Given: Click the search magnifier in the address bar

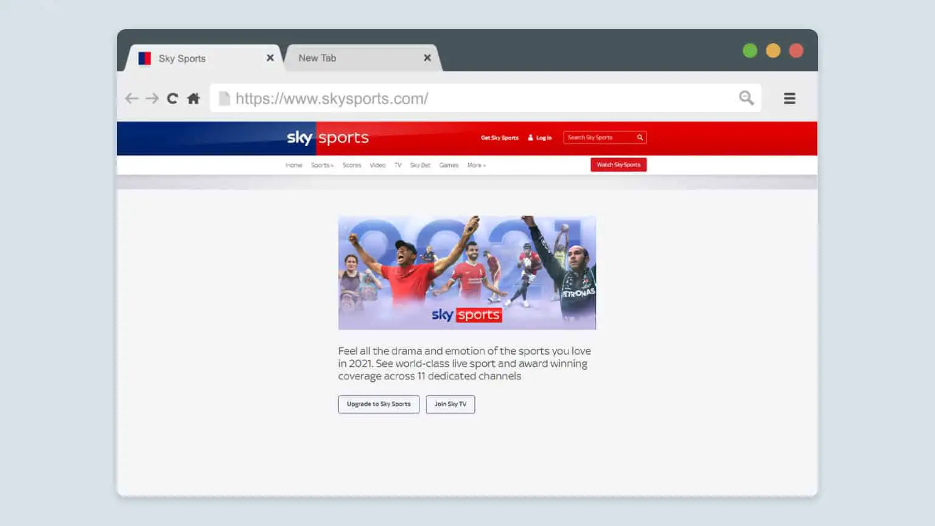Looking at the screenshot, I should pos(746,97).
